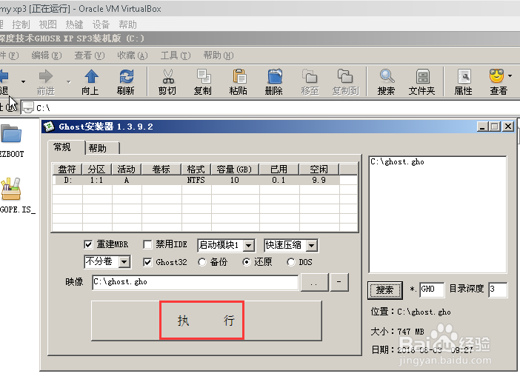Click the 搜索 button in Ghost安装器
Image resolution: width=520 pixels, height=379 pixels.
(385, 290)
